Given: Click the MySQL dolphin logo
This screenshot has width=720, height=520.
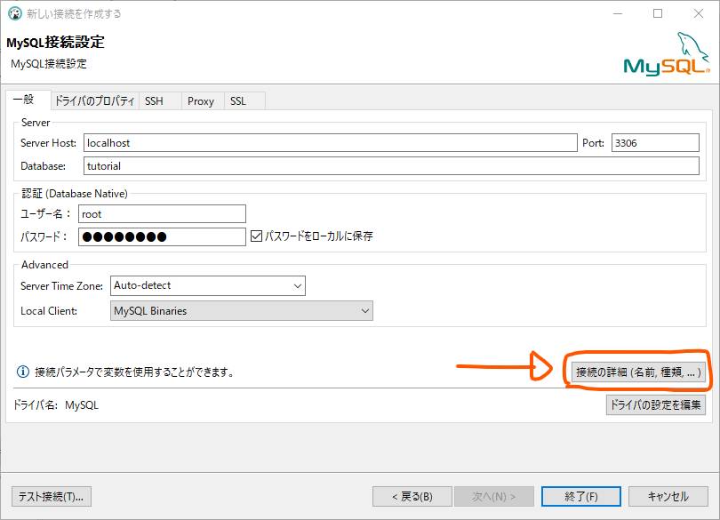Looking at the screenshot, I should click(x=667, y=53).
